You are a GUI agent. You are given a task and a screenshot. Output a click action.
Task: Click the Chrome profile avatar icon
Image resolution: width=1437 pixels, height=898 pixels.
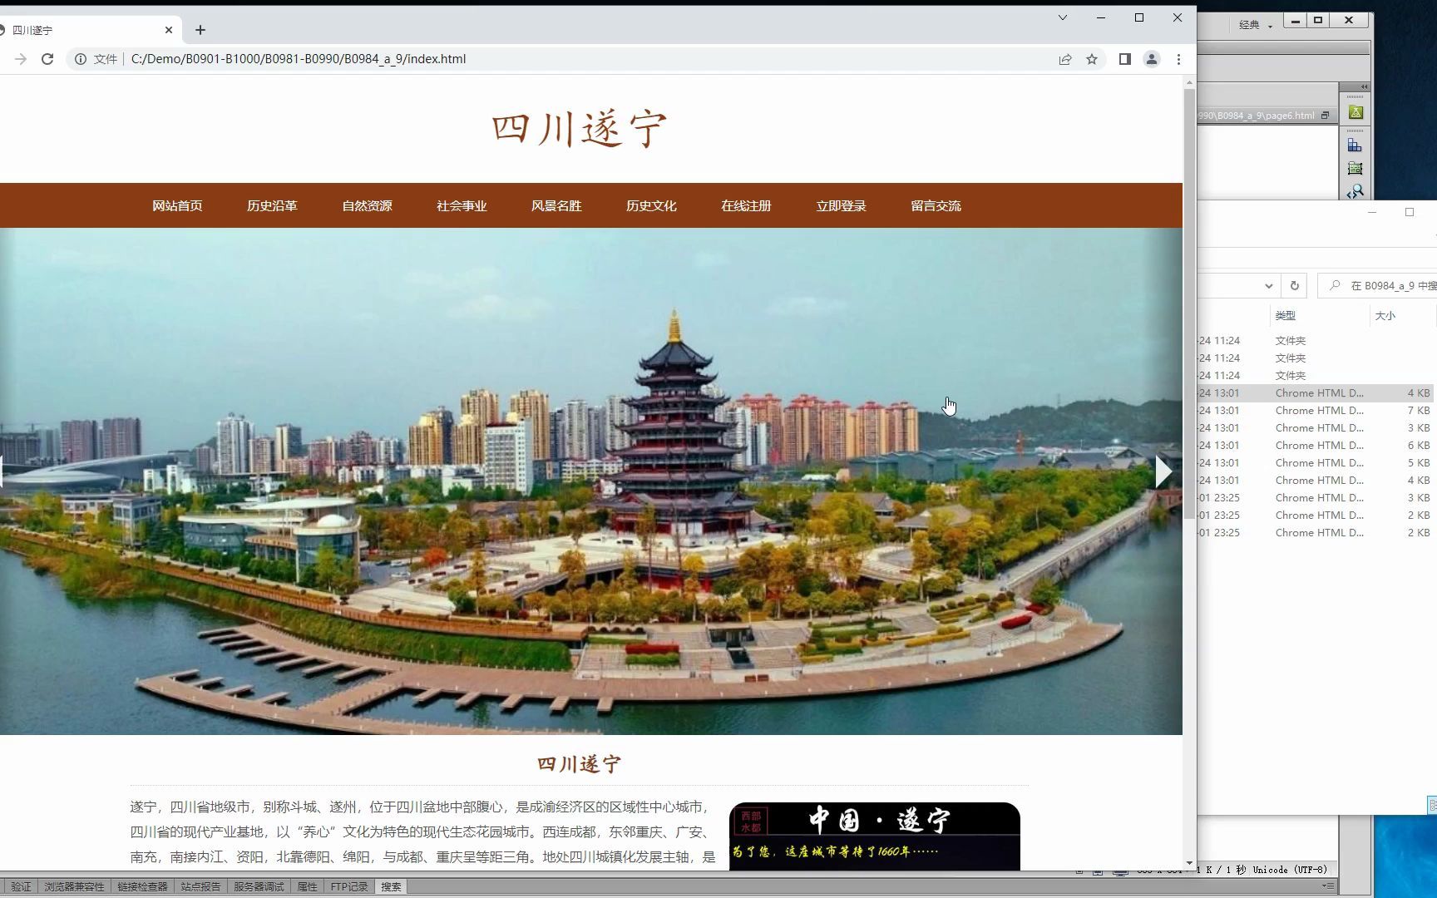coord(1152,59)
